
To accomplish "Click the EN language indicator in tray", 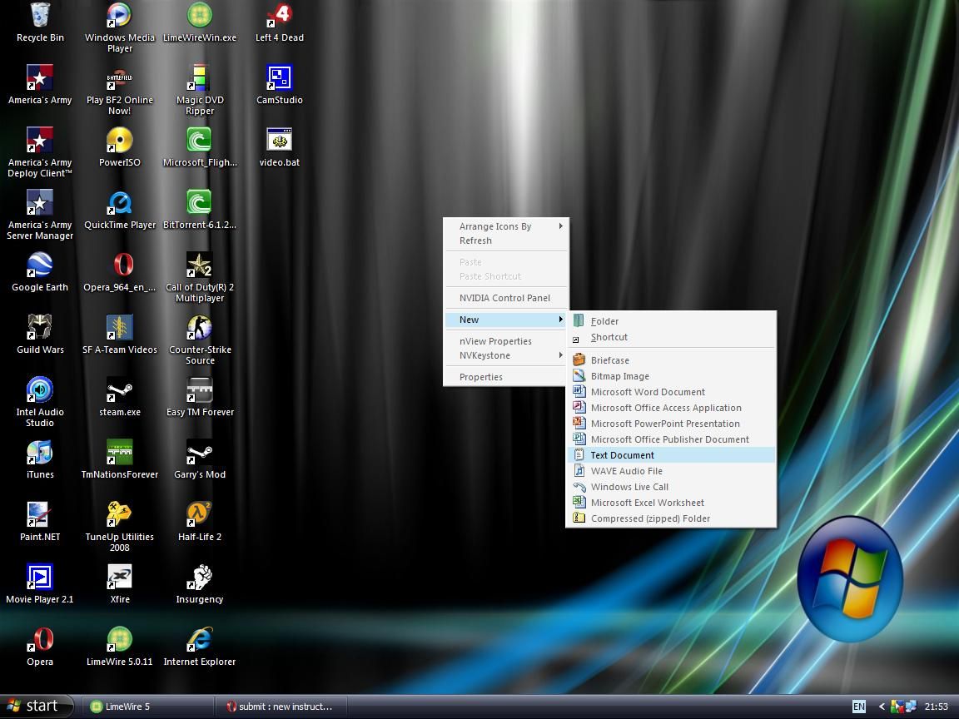I will (858, 707).
